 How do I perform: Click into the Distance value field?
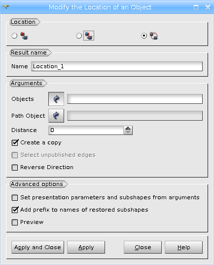pos(86,130)
